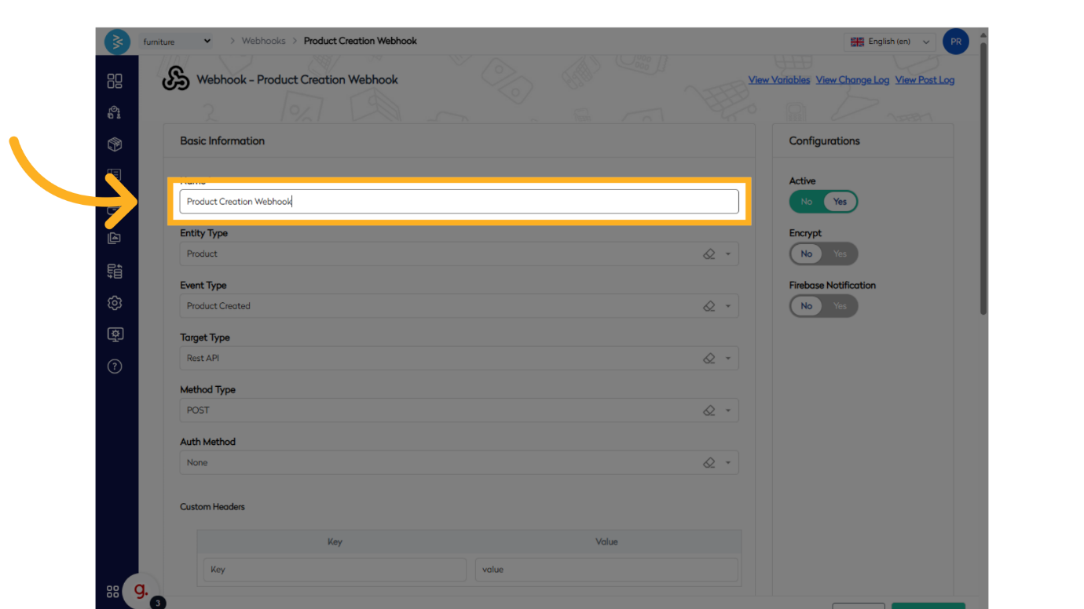Open the furniture store dropdown
This screenshot has height=609, width=1084.
[177, 42]
